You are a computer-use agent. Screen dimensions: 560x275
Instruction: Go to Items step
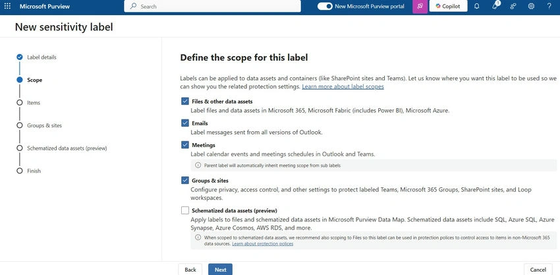[34, 103]
